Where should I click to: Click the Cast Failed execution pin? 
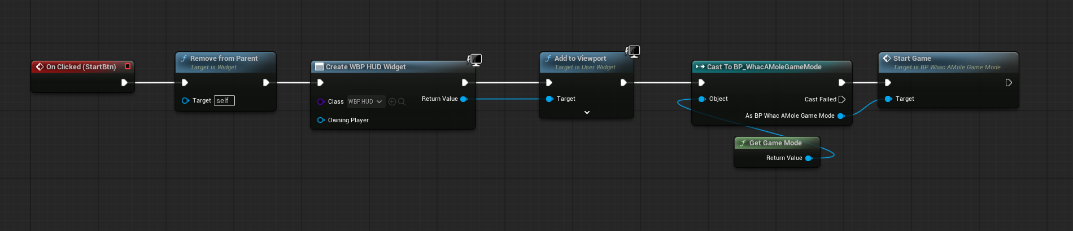pyautogui.click(x=842, y=100)
